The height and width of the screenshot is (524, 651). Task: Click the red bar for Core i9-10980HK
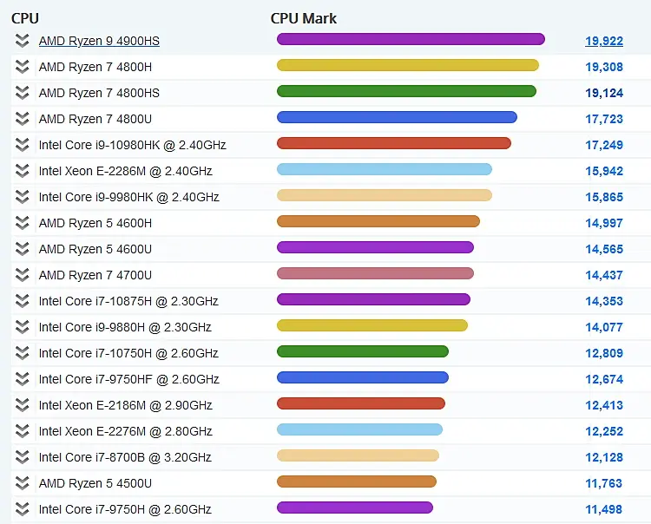click(393, 143)
